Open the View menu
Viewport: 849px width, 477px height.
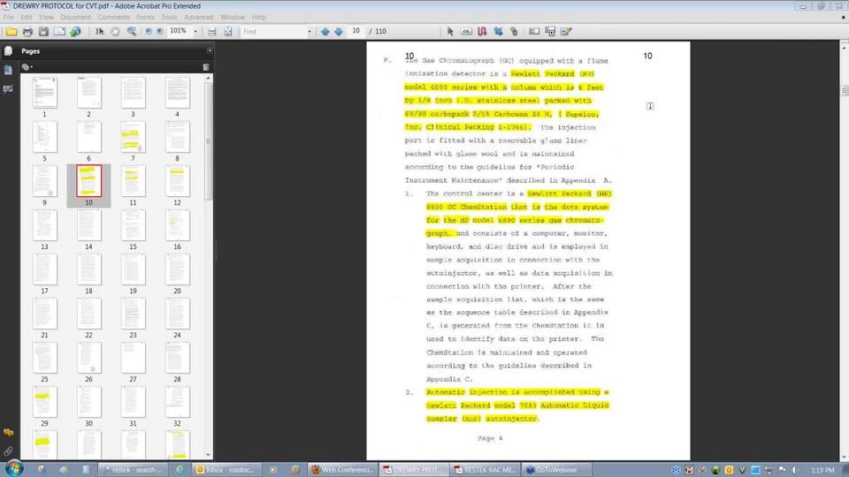point(46,18)
